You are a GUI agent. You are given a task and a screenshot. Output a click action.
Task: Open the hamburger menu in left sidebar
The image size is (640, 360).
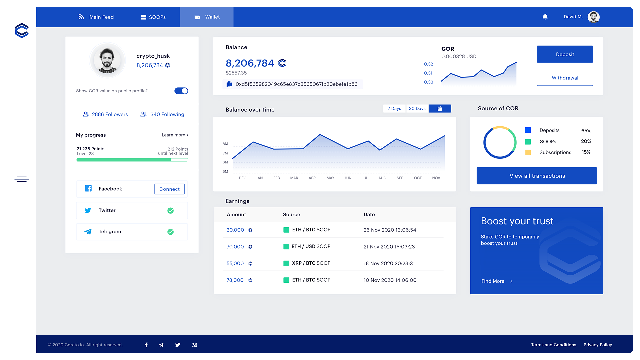(22, 179)
